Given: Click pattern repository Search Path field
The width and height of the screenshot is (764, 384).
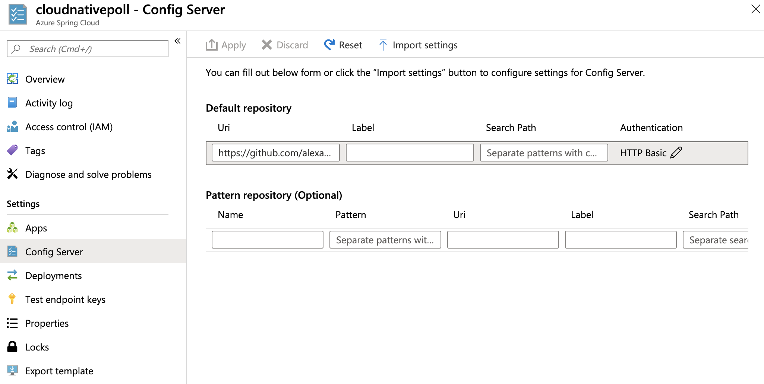Looking at the screenshot, I should (x=716, y=240).
